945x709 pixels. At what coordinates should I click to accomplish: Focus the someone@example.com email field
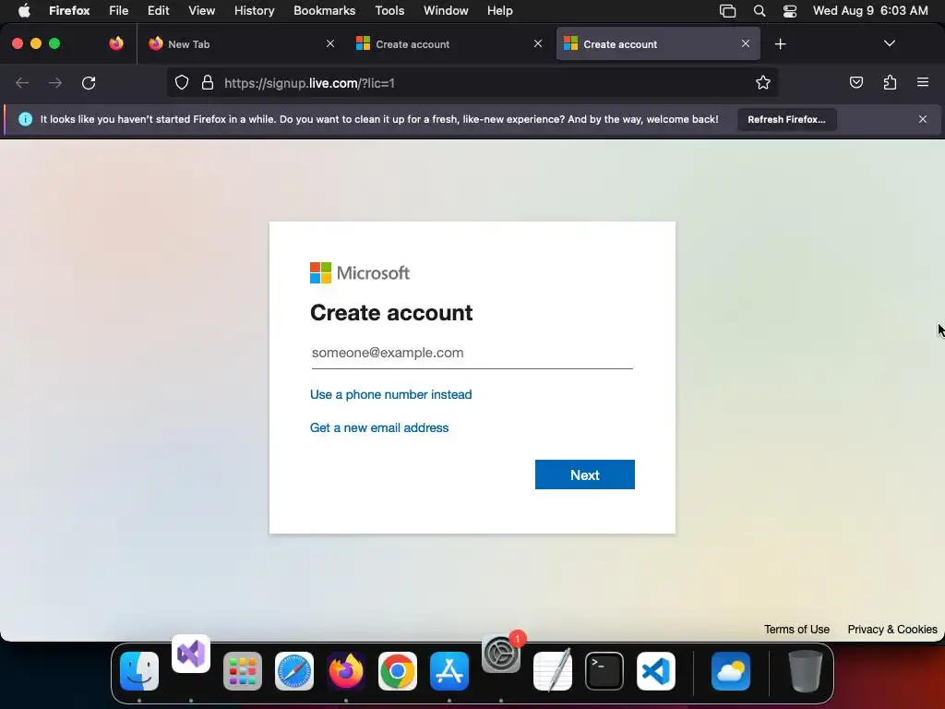pos(472,353)
